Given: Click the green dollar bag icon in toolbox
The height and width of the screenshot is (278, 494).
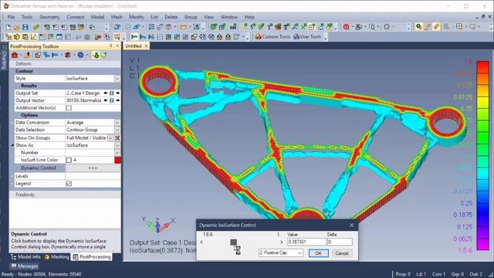Looking at the screenshot, I should click(96, 55).
